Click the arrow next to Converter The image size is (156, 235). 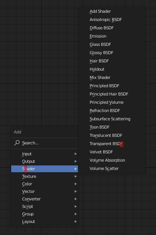click(x=76, y=199)
